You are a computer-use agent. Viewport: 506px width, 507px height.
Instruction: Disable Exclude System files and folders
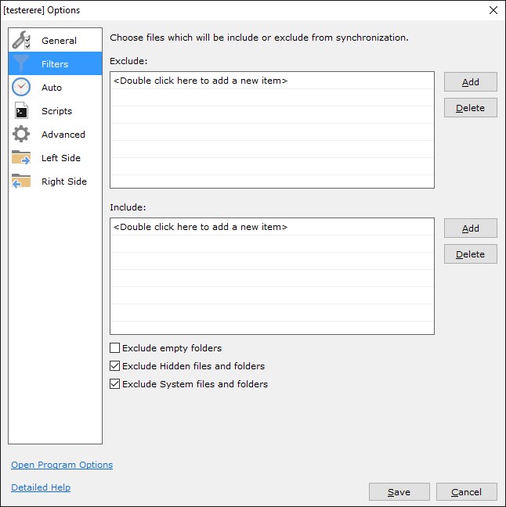coord(115,384)
